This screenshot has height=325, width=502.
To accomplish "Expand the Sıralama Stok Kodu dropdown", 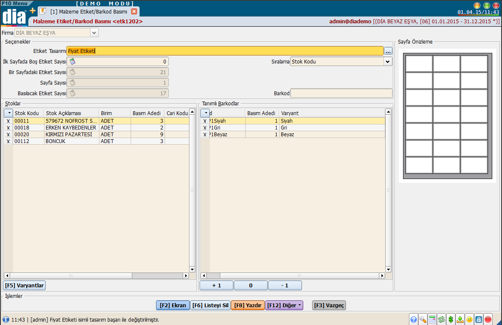I will (388, 61).
